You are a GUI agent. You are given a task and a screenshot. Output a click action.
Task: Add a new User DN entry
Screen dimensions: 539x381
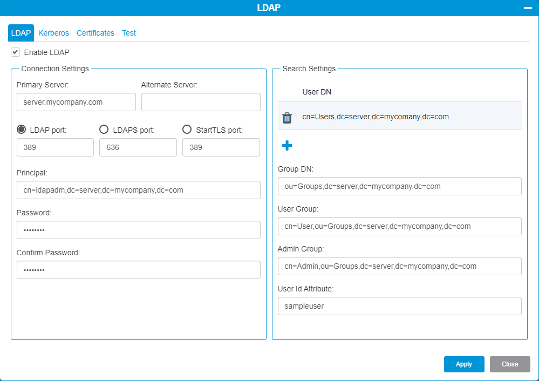coord(286,145)
